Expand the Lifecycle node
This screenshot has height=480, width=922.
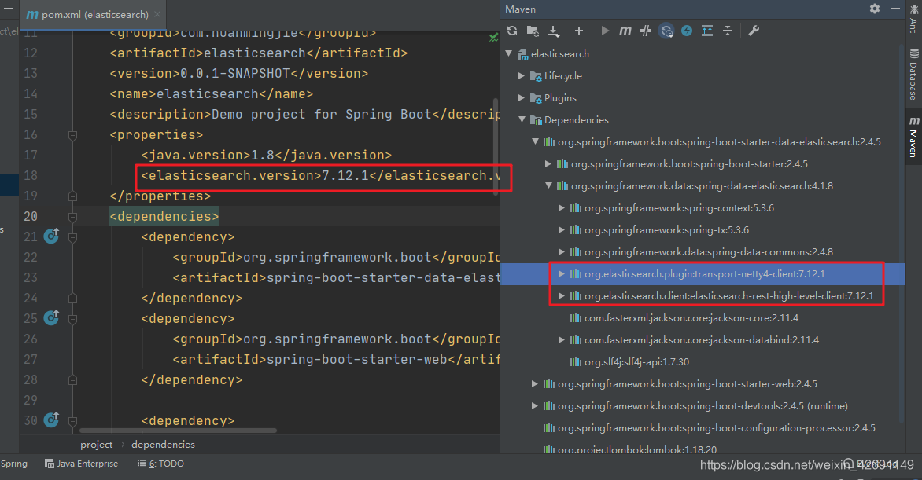click(522, 76)
